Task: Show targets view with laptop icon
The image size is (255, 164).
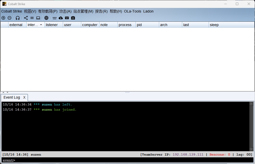Action: (38, 18)
